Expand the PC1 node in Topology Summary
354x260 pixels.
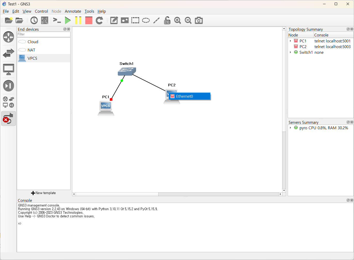290,41
